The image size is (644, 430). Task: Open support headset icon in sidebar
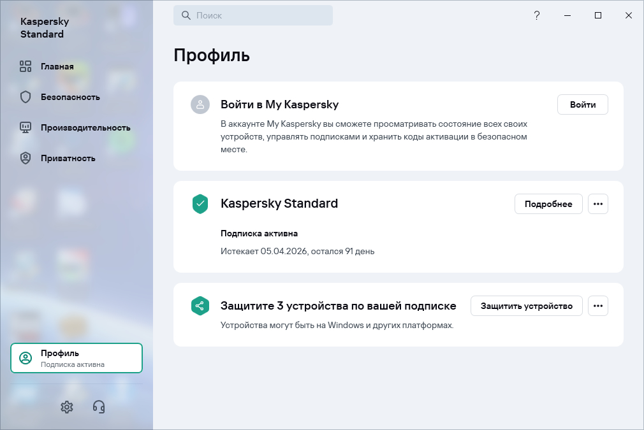coord(99,407)
